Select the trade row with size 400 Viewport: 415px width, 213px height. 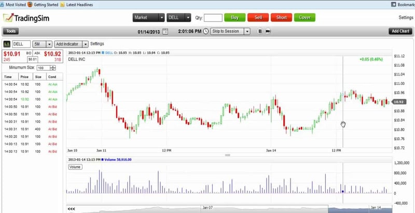point(33,129)
